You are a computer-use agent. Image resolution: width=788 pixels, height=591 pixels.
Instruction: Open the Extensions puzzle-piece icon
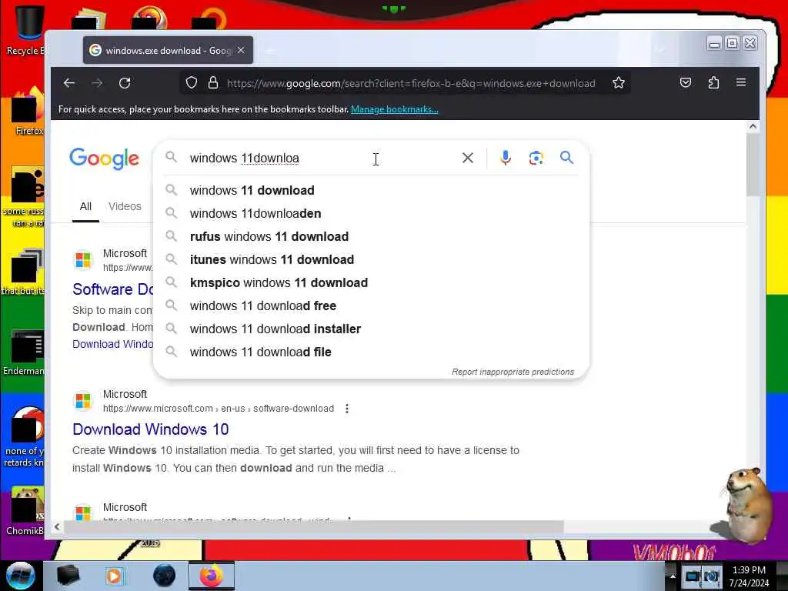713,83
